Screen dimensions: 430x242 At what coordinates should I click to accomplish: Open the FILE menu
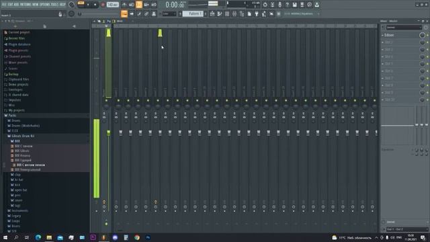[x=4, y=5]
